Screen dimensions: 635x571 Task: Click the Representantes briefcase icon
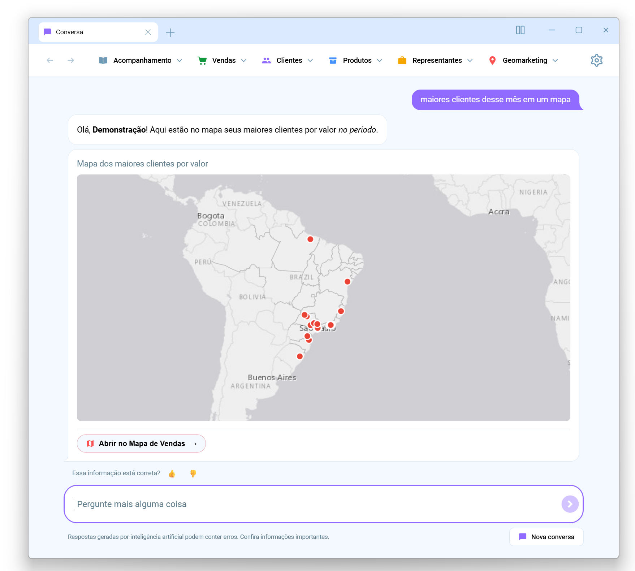(402, 60)
